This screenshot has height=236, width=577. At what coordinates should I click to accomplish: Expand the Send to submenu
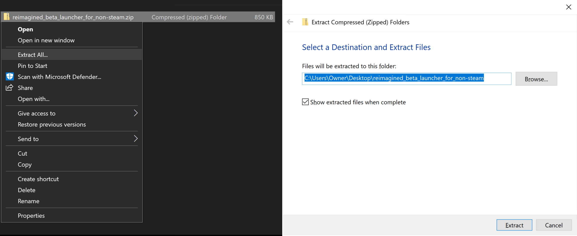coord(136,139)
